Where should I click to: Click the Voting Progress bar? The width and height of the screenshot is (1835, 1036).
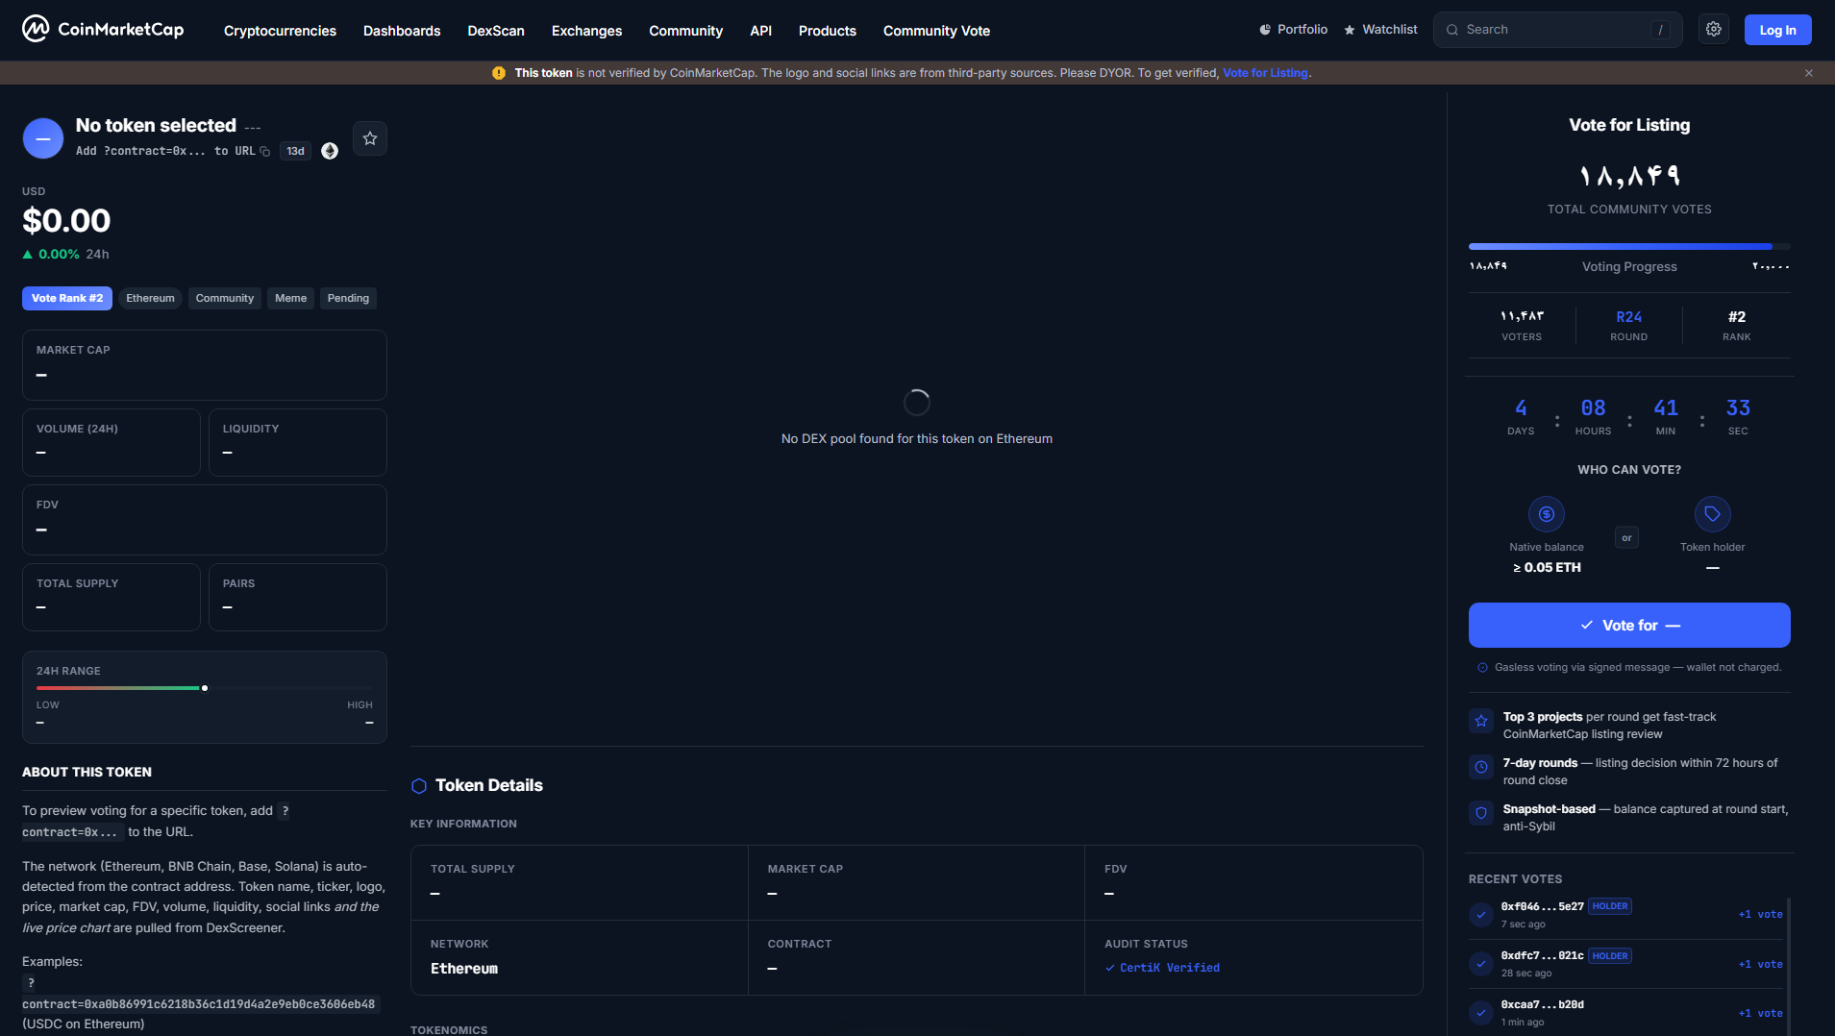(x=1629, y=247)
